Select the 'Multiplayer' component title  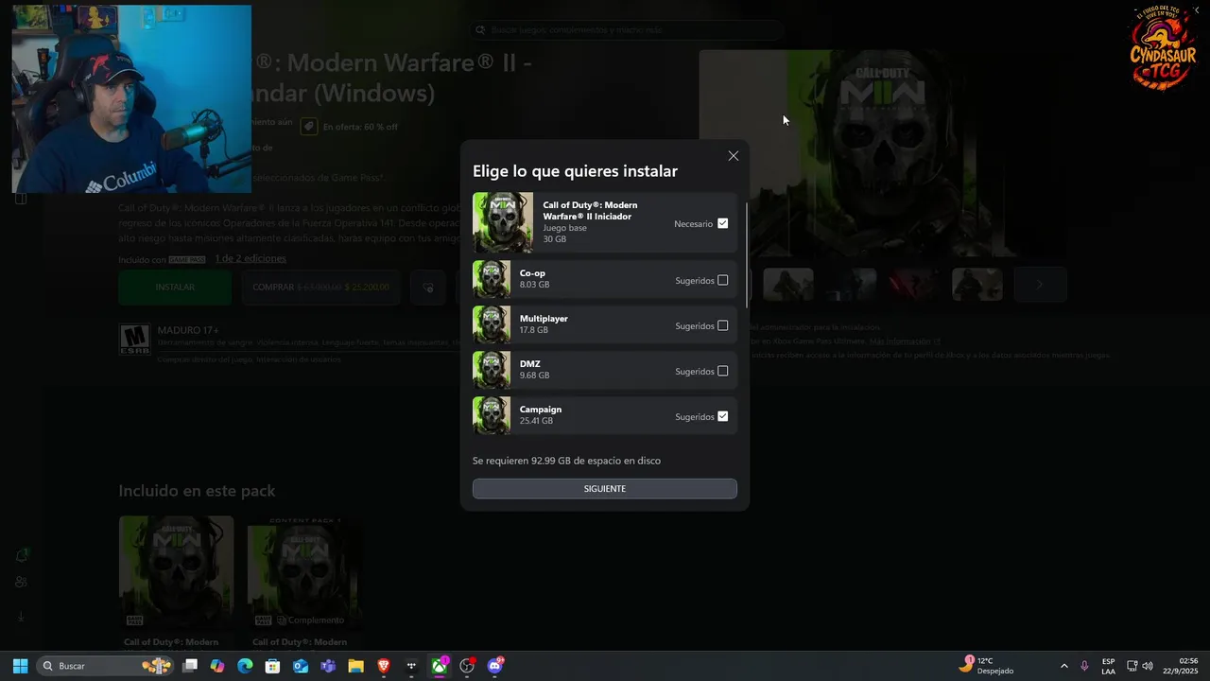click(544, 319)
